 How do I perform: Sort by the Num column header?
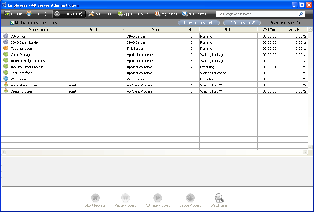(192, 30)
